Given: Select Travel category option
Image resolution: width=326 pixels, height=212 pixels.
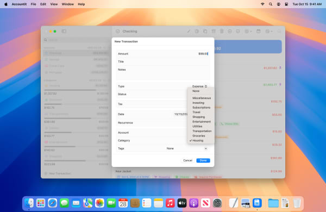Looking at the screenshot, I should click(201, 112).
